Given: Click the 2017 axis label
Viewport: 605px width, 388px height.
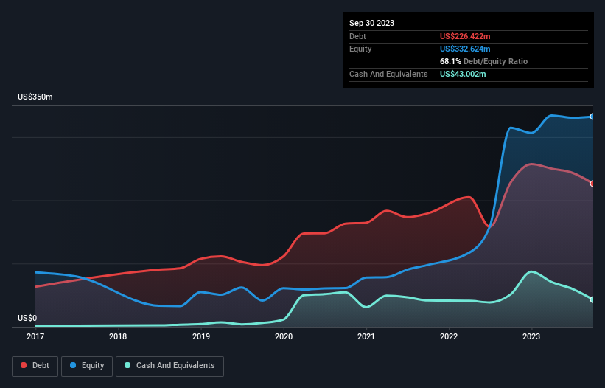Looking at the screenshot, I should (35, 336).
